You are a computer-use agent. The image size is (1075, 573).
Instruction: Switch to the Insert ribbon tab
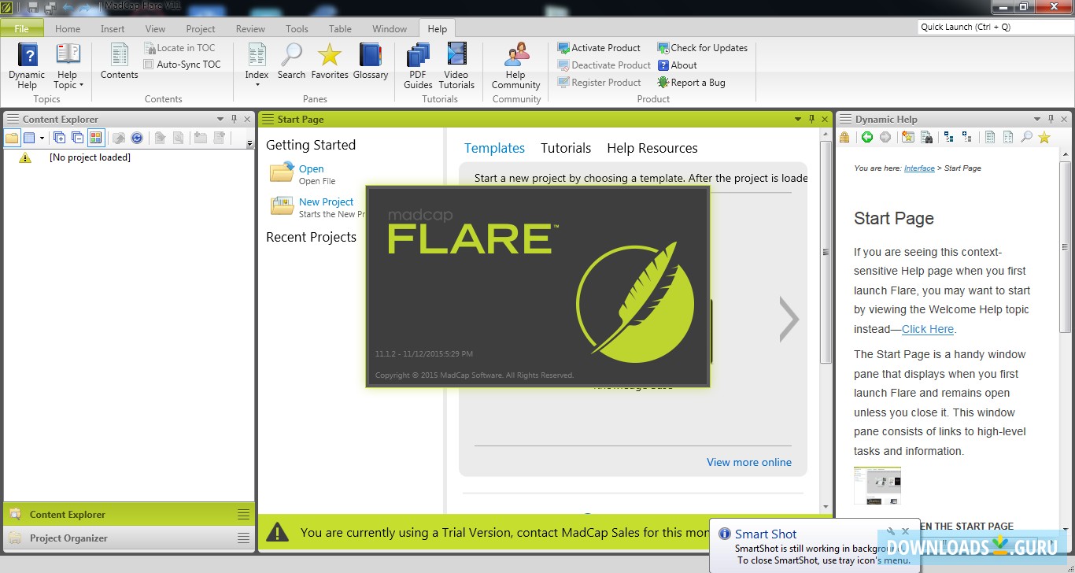coord(113,29)
